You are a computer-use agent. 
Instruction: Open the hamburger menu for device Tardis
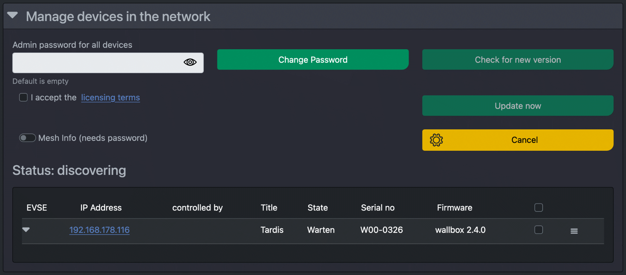click(574, 231)
